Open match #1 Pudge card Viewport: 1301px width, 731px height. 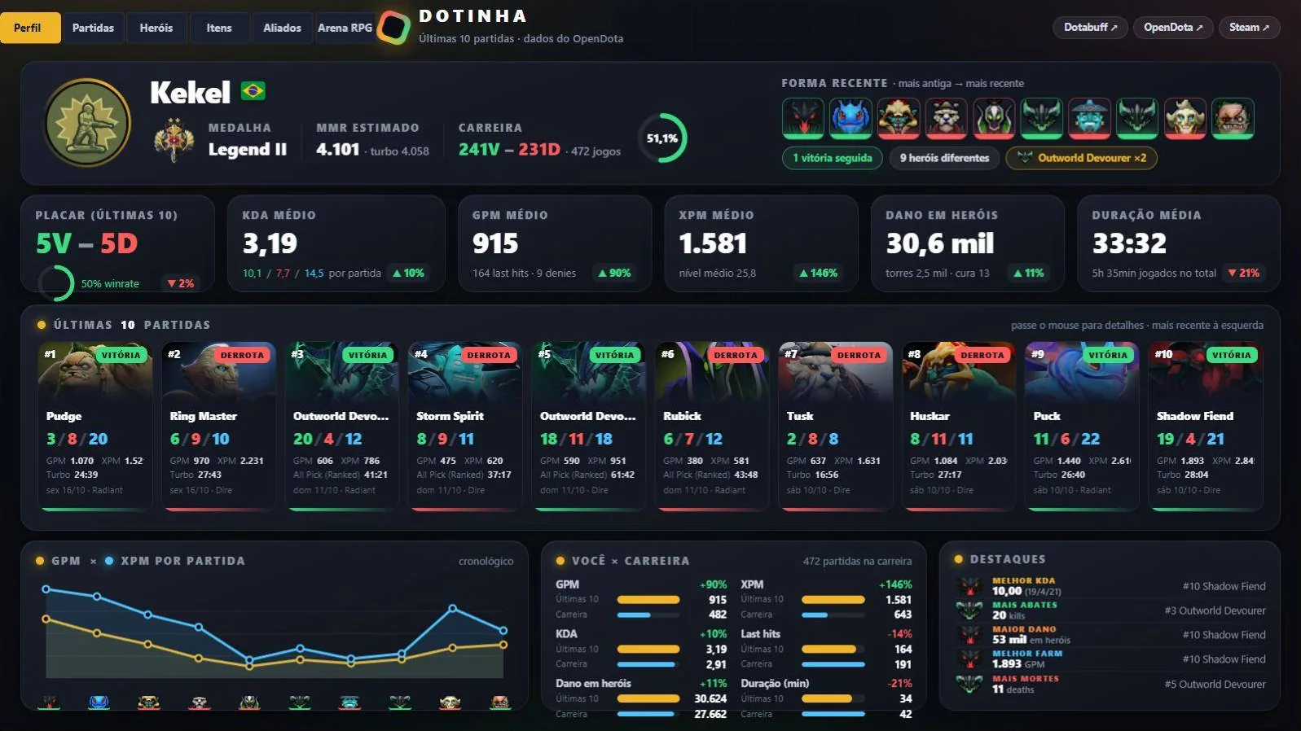tap(94, 427)
